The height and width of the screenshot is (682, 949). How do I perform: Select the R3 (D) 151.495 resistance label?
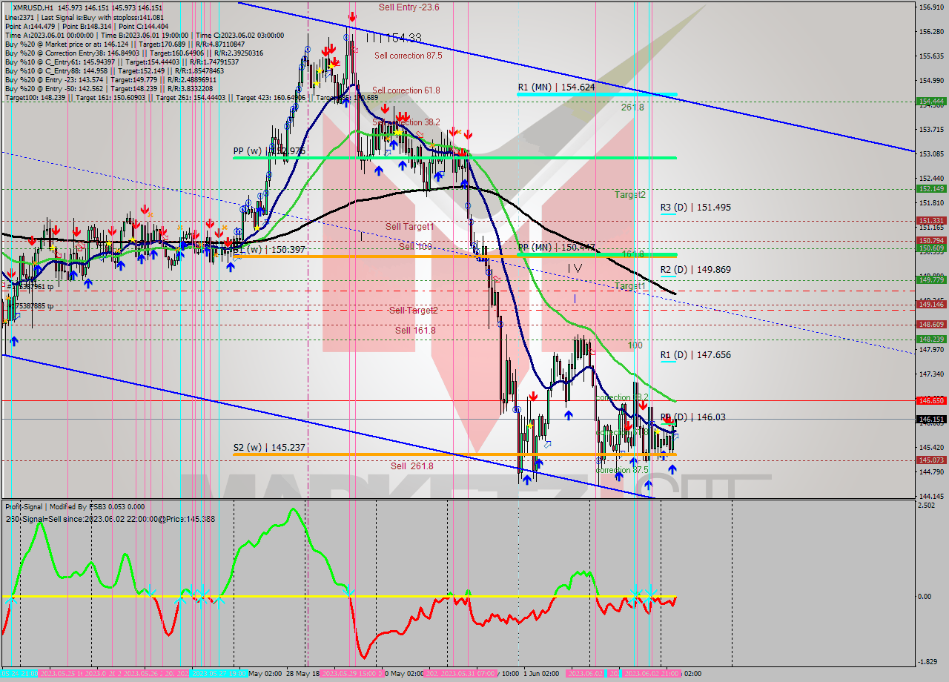[695, 208]
